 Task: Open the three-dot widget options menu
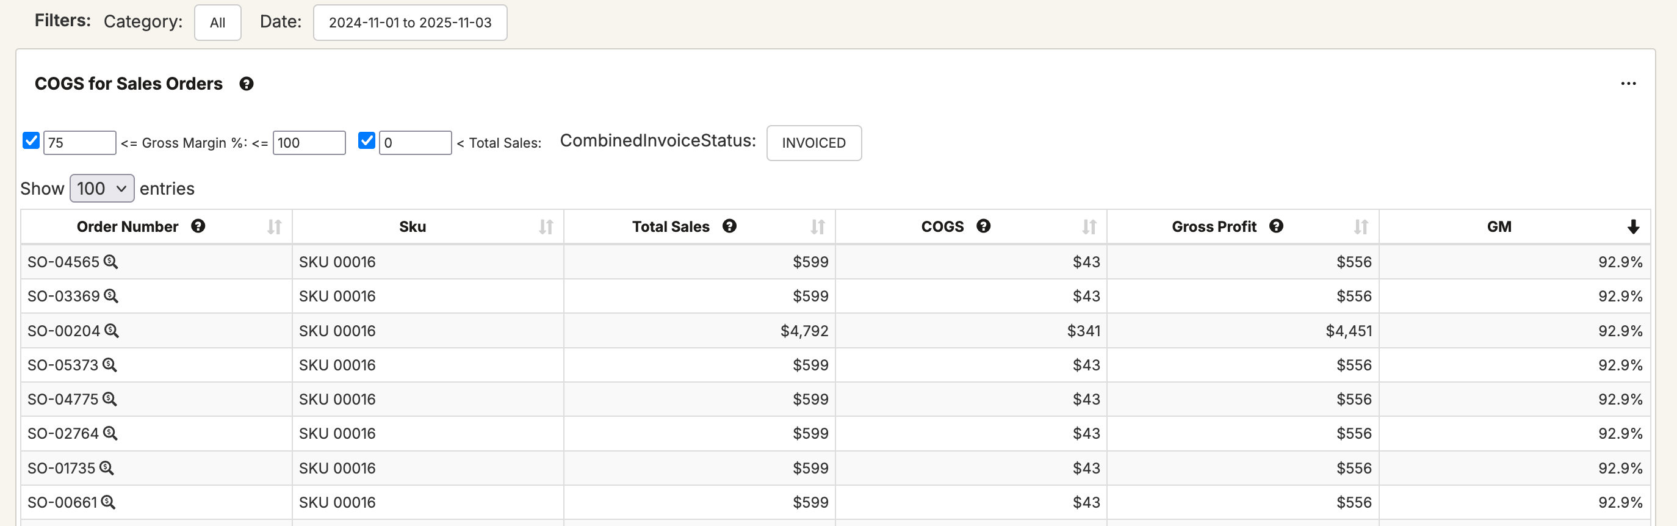tap(1628, 84)
